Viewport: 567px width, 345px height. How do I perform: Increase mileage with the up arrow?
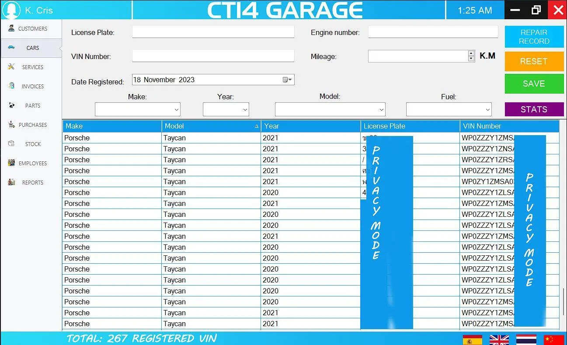471,53
